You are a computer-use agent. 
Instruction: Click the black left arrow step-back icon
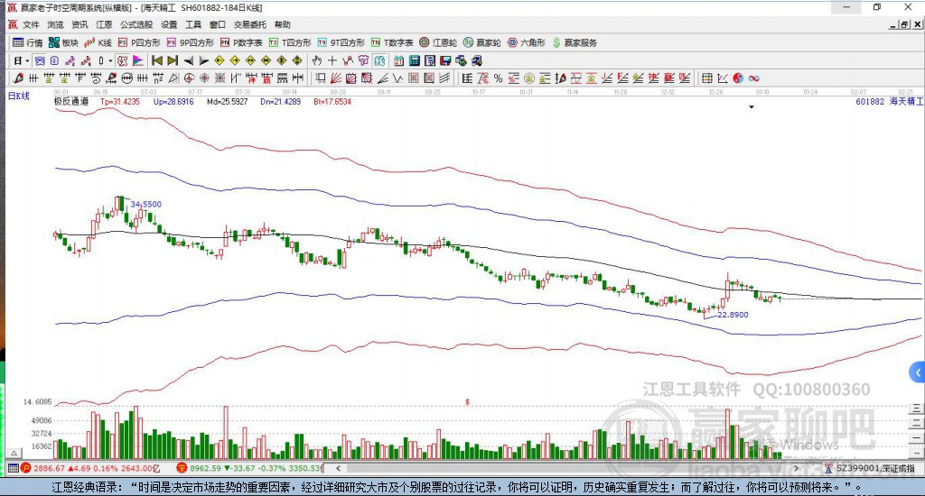(x=188, y=60)
